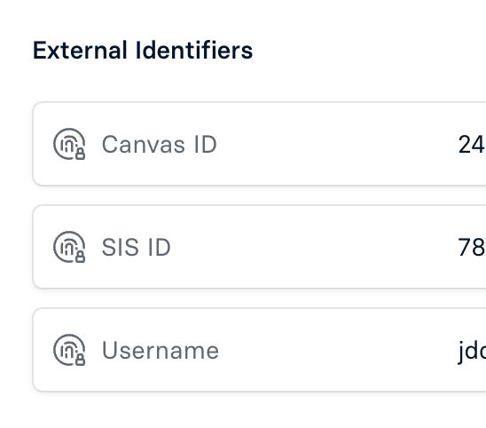This screenshot has height=428, width=486.
Task: Click the word Identifiers in the heading
Action: click(x=194, y=50)
